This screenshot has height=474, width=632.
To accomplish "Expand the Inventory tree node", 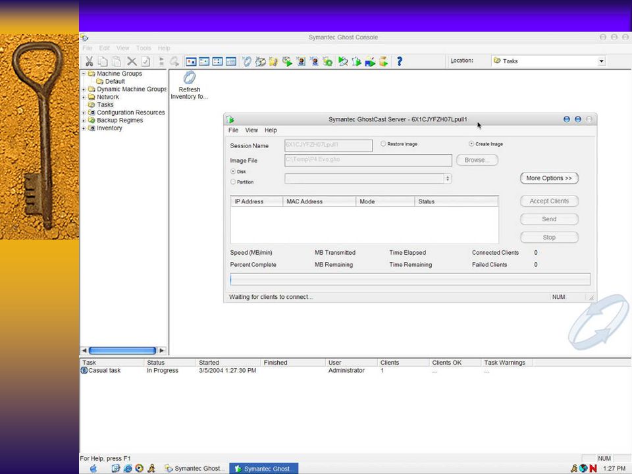I will 84,128.
